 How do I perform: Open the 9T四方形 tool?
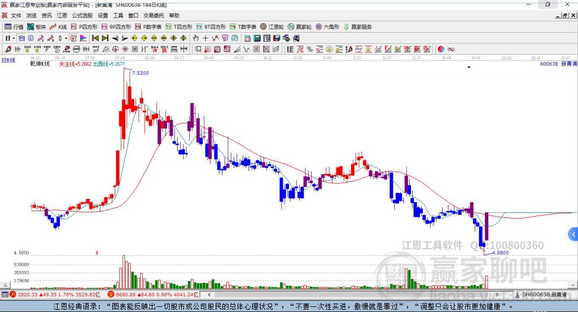pos(211,27)
